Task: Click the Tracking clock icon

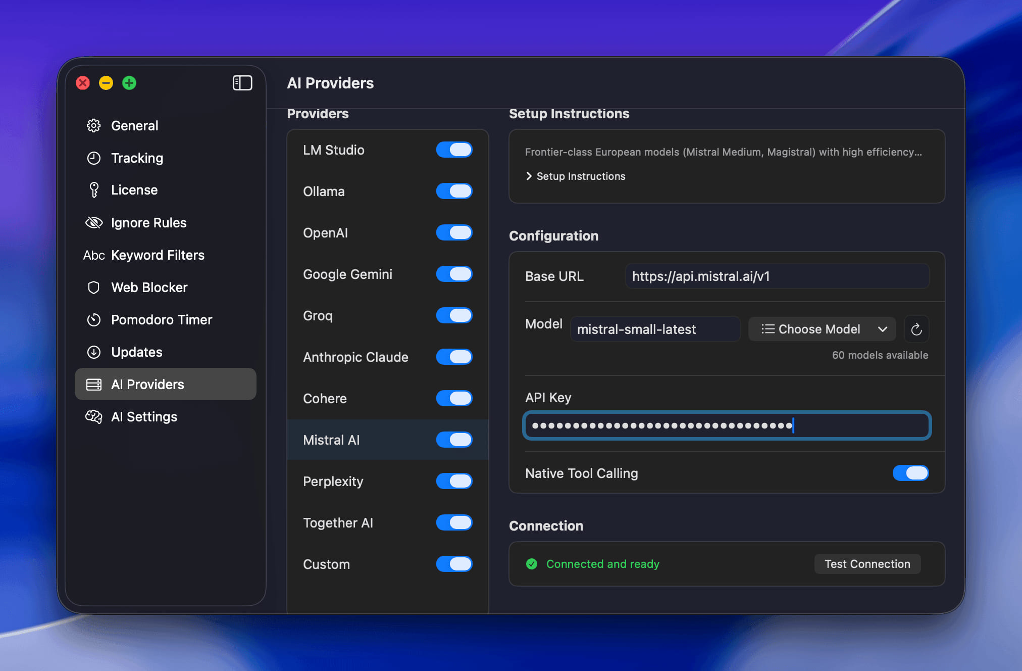Action: tap(94, 158)
